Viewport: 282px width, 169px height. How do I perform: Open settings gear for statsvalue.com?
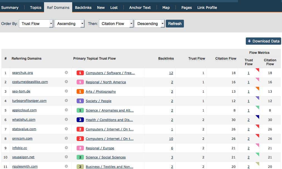[x=66, y=129]
